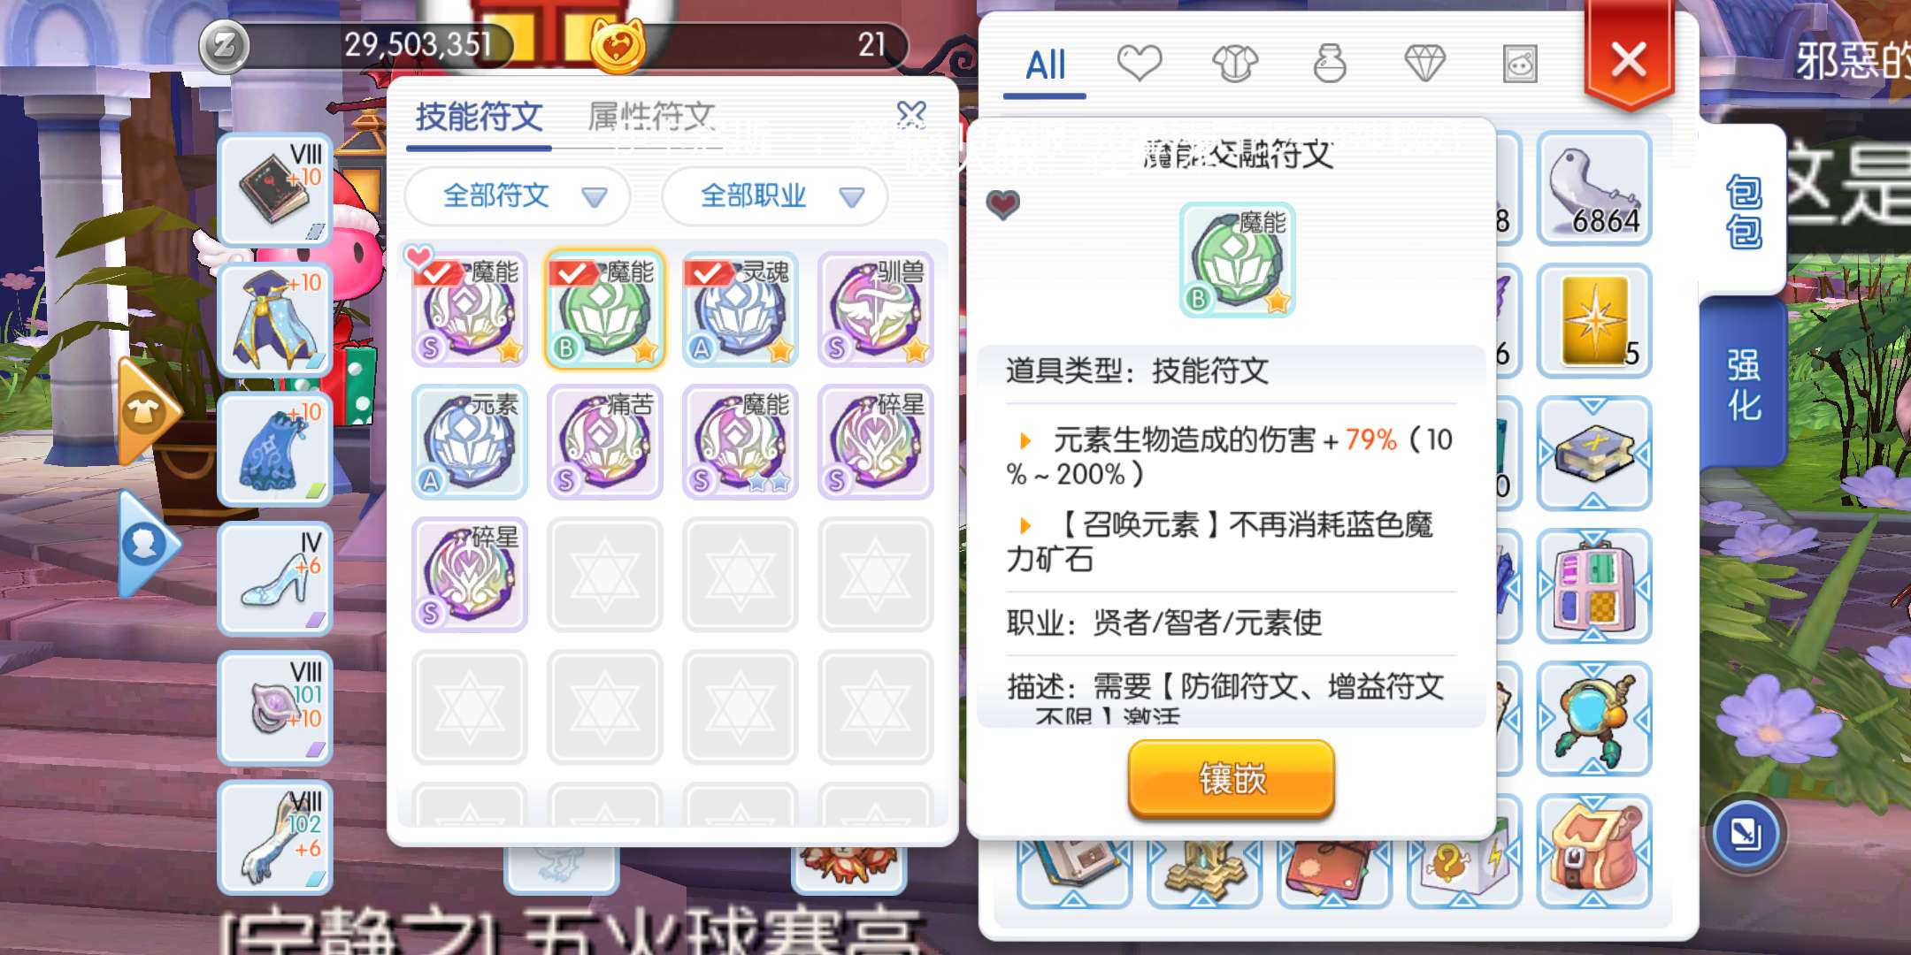
Task: Select the 驯兽 S-rank rune
Action: pyautogui.click(x=876, y=309)
